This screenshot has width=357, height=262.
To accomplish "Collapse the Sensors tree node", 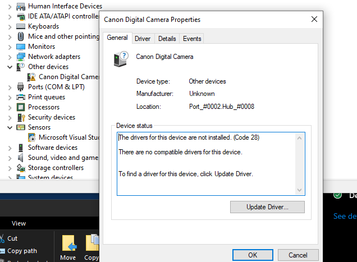I will tap(10, 127).
